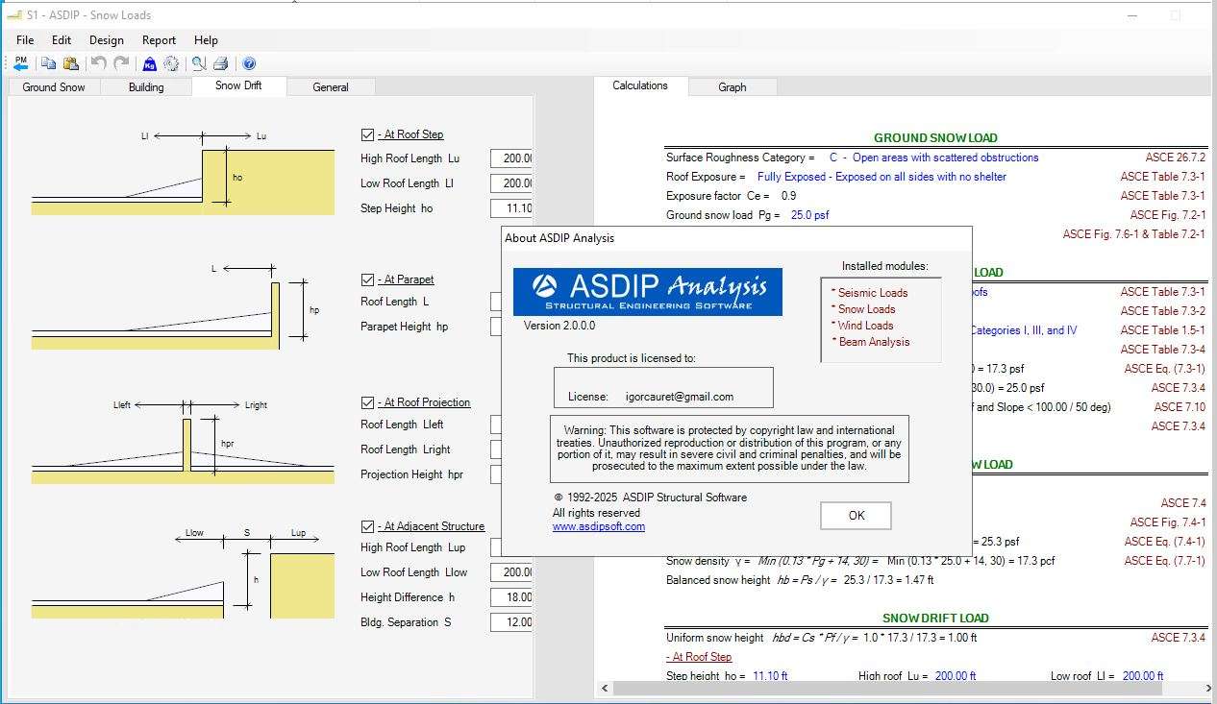Open print preview magnifier icon
This screenshot has width=1217, height=704.
(198, 63)
